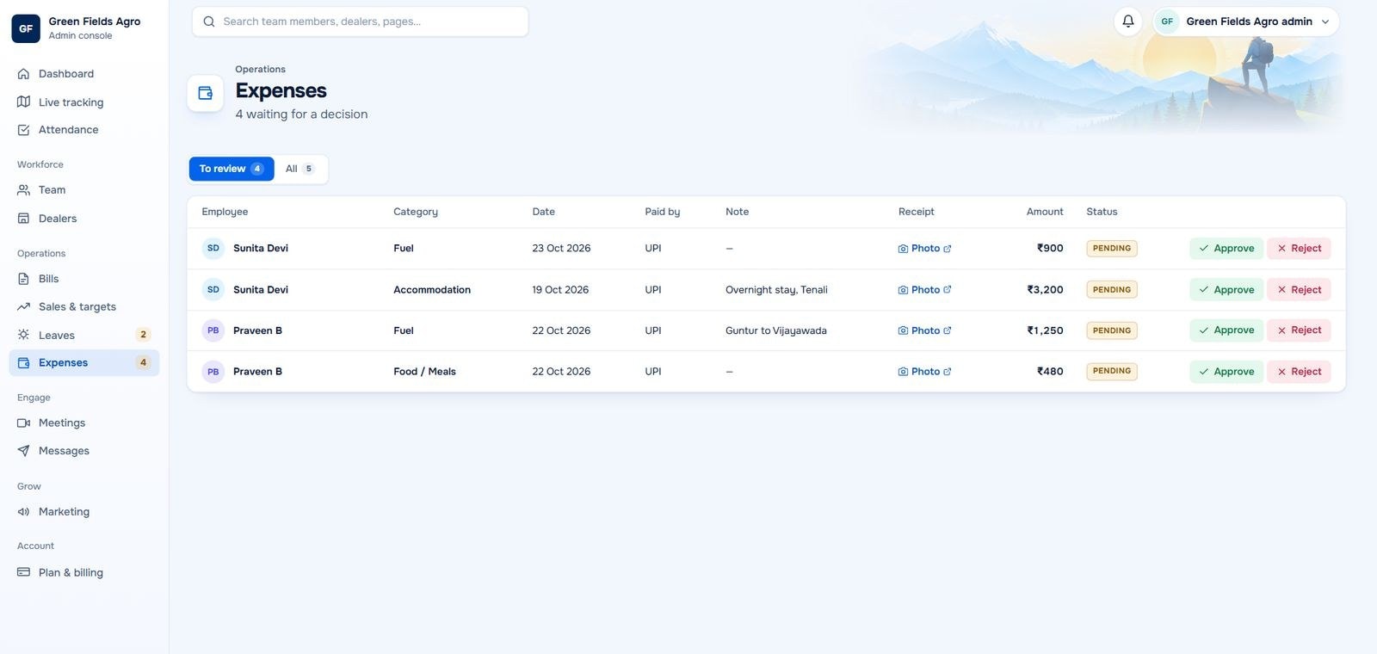Click the Expenses wallet icon beside the heading
This screenshot has width=1377, height=654.
pos(206,93)
